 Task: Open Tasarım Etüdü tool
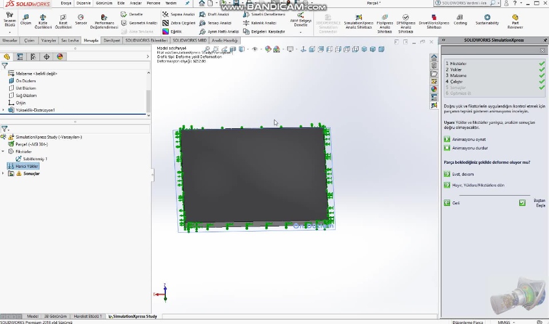click(x=10, y=21)
